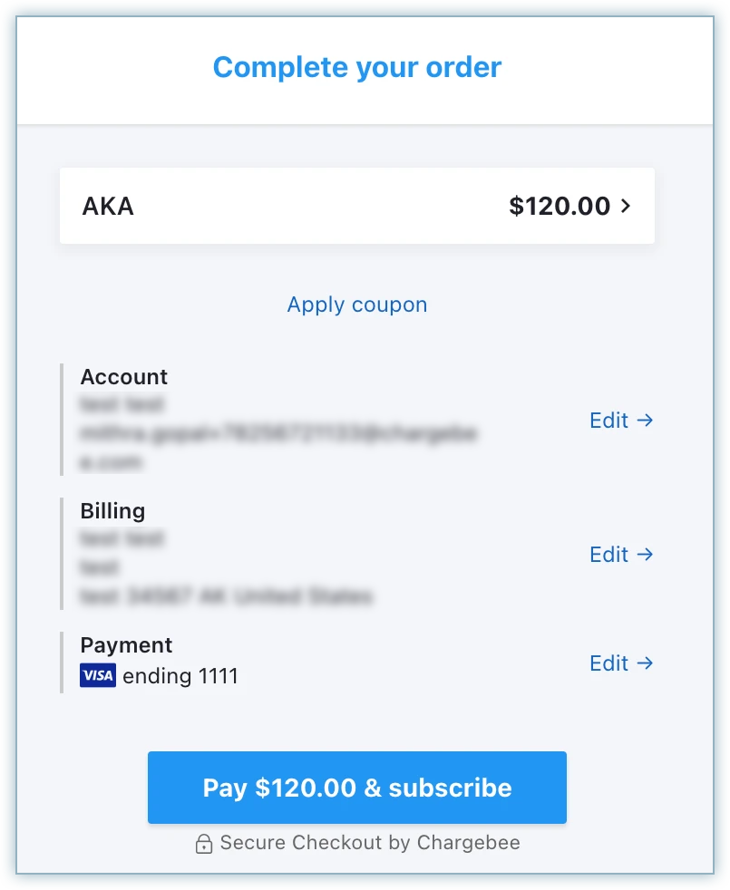
Task: Click the Secure Checkout by Chargebee text
Action: [370, 843]
